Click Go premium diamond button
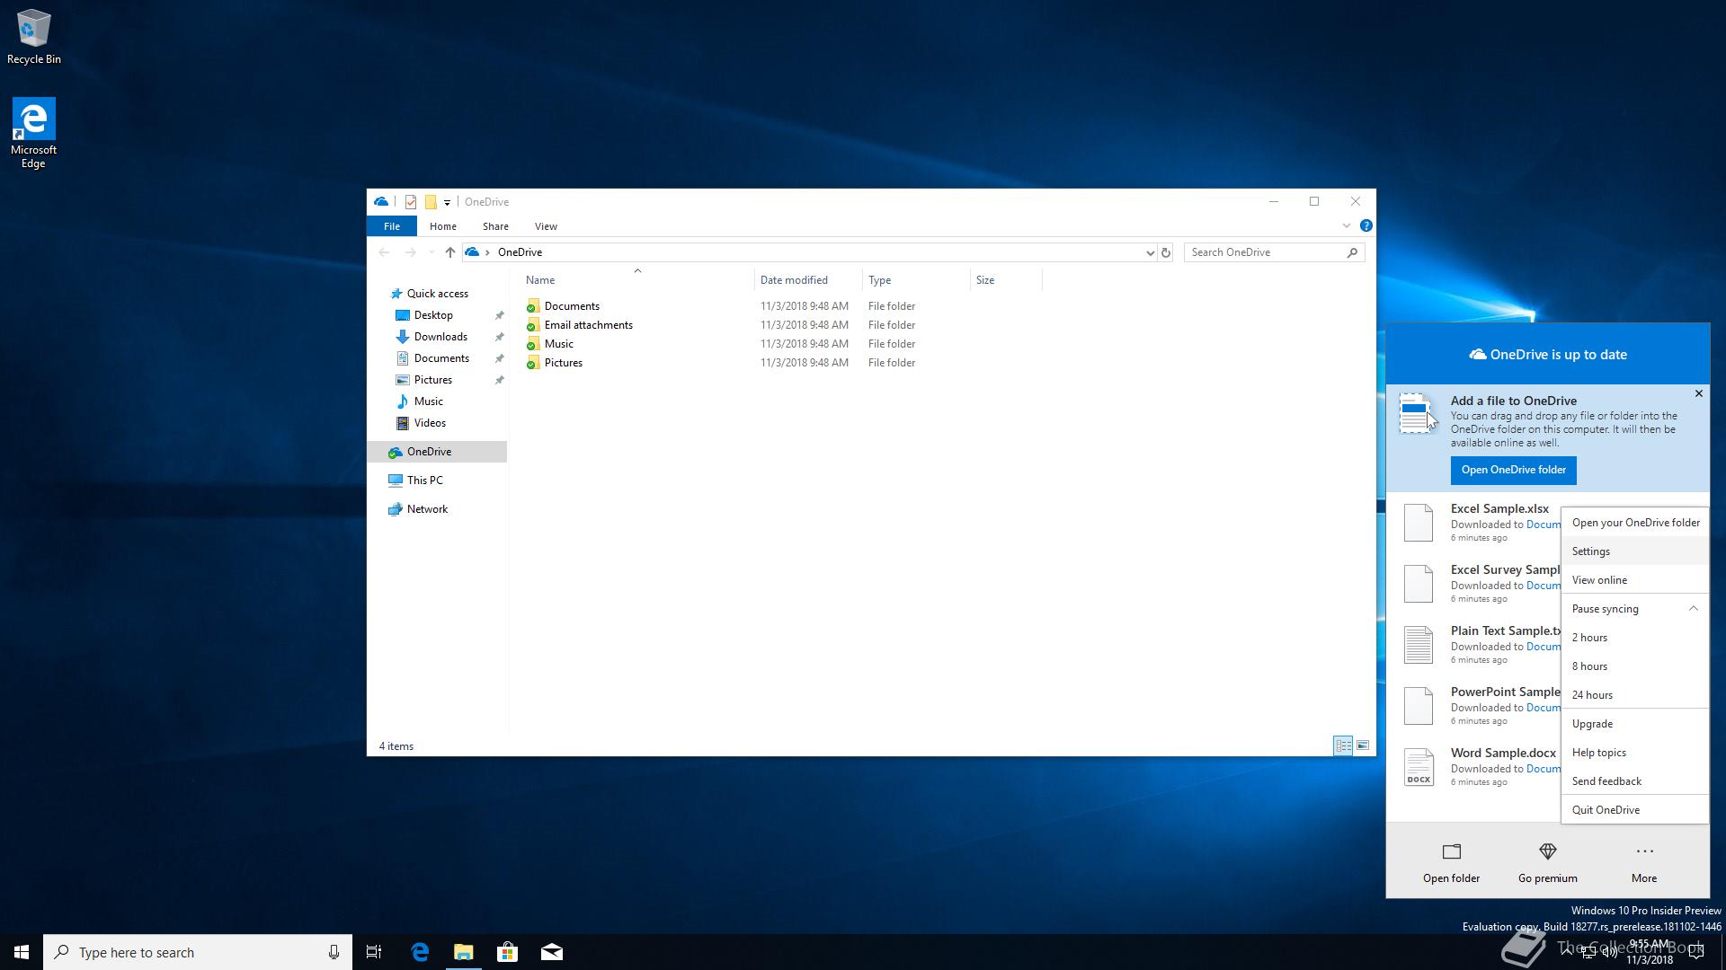 click(x=1547, y=863)
